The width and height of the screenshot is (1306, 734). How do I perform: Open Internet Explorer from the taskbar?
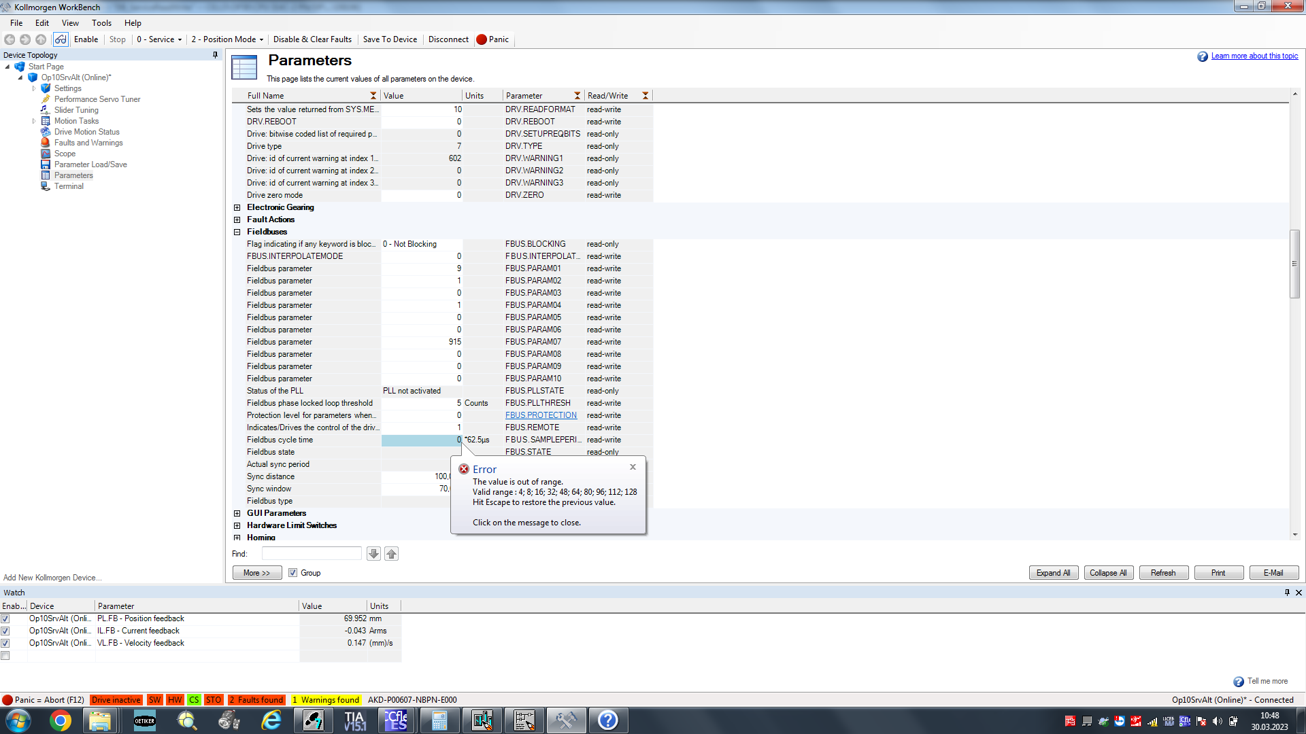[x=271, y=720]
